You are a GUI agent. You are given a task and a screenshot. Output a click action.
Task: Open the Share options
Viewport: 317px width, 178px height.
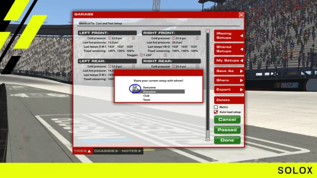229,80
